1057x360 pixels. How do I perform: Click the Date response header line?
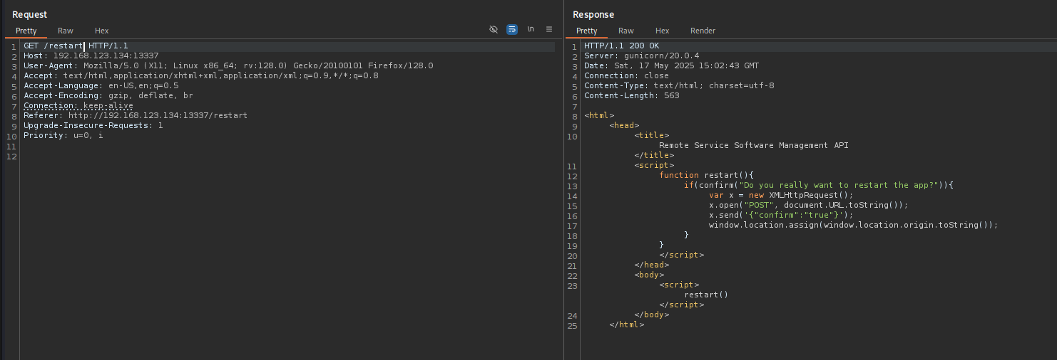pyautogui.click(x=671, y=65)
